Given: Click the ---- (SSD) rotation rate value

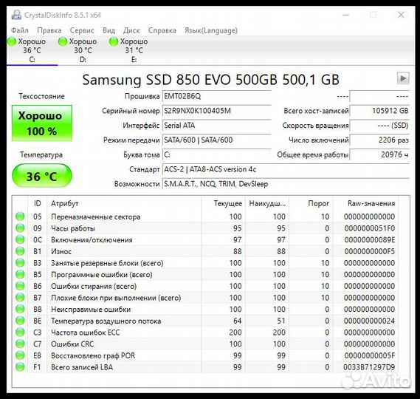Looking at the screenshot, I should coord(380,125).
